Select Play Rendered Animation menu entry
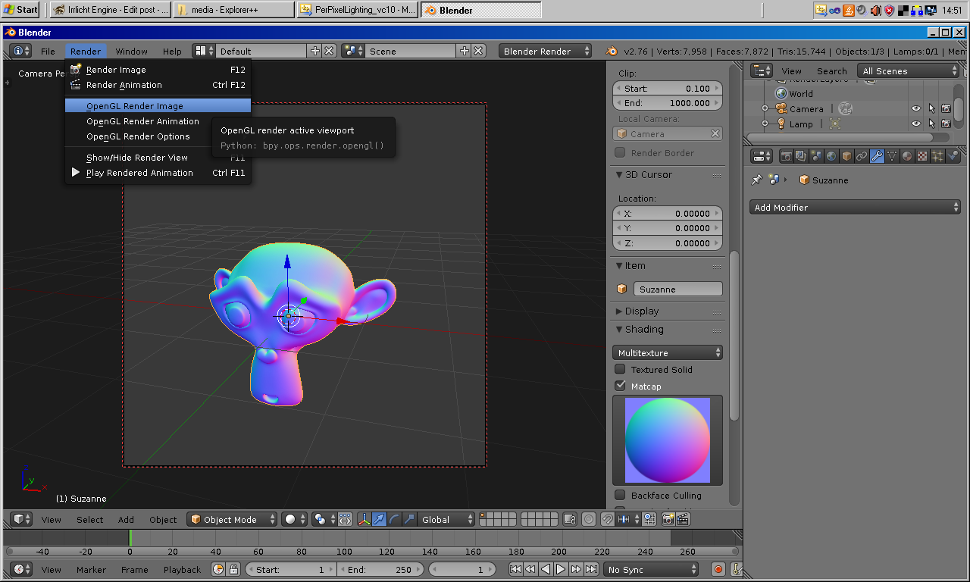Image resolution: width=970 pixels, height=582 pixels. (x=158, y=173)
